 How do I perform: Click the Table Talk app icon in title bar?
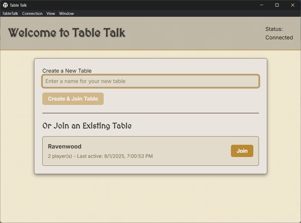5,5
